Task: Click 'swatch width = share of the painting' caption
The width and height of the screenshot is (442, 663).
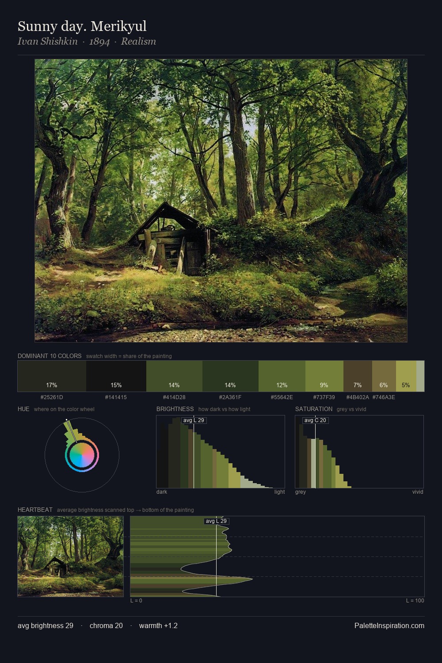Action: [x=129, y=356]
